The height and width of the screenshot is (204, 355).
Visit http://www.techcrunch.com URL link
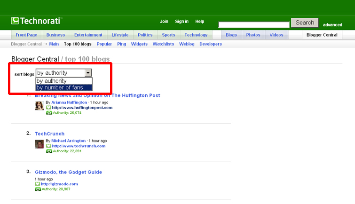coord(79,146)
